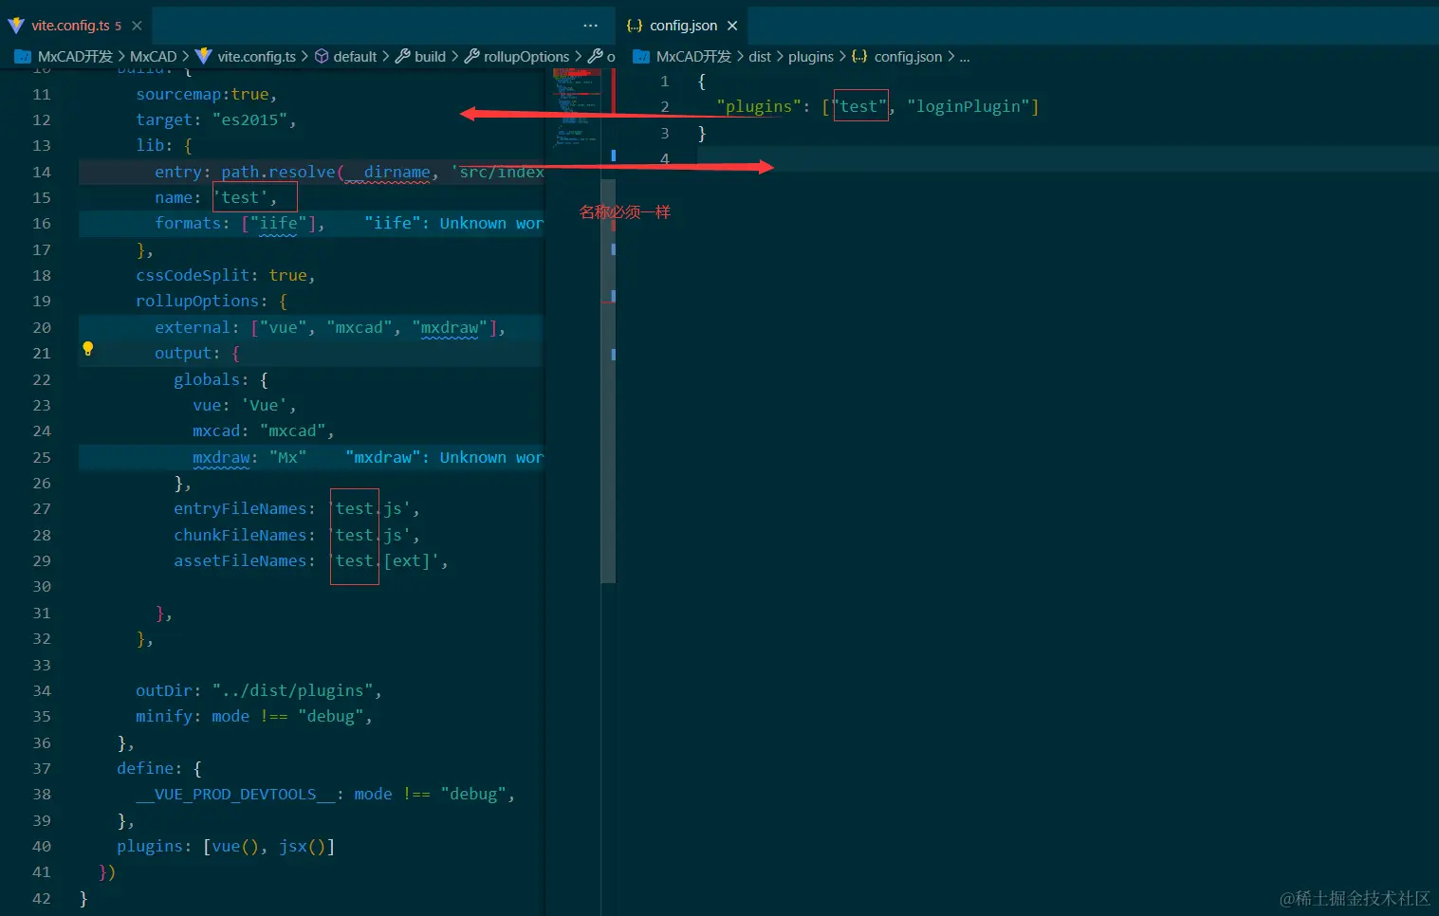1439x916 pixels.
Task: Click the "outDir" property on line 34
Action: [x=164, y=690]
